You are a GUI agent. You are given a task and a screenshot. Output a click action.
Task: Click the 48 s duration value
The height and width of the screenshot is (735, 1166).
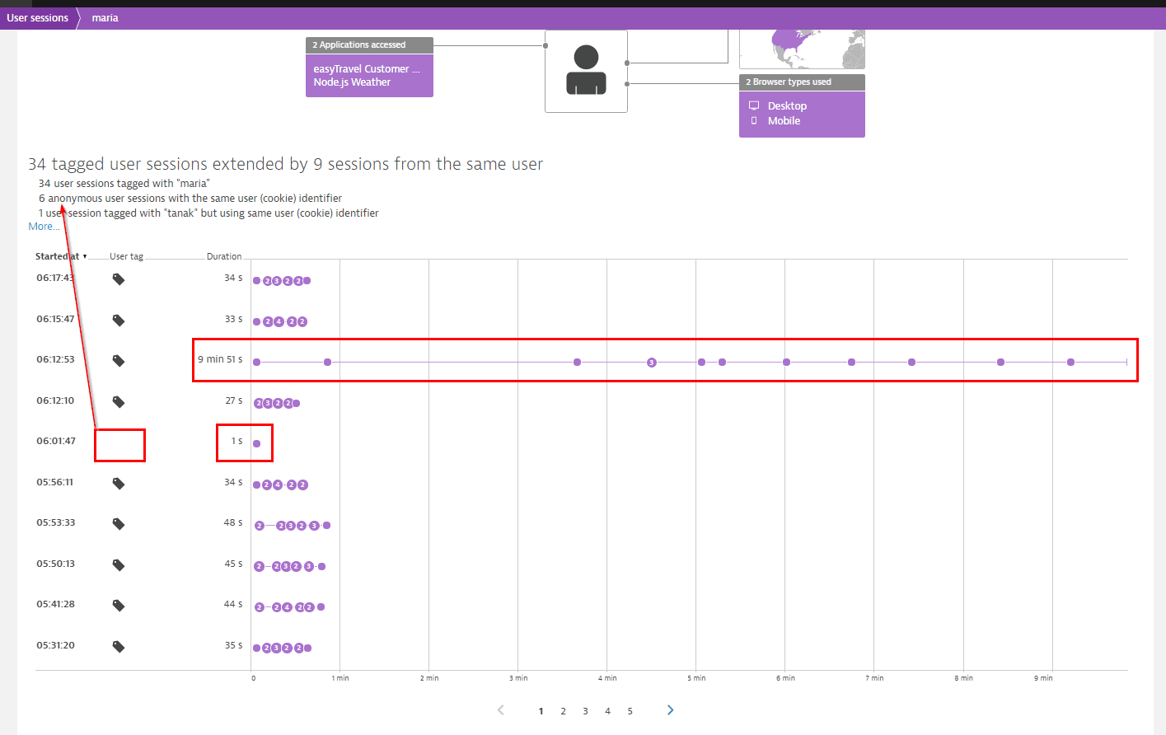coord(233,522)
